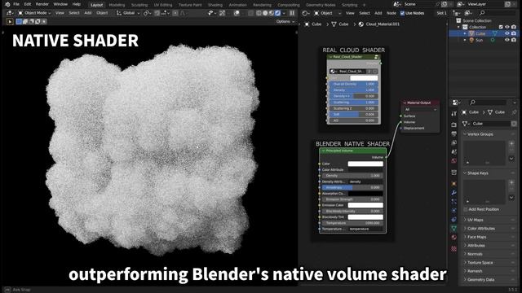The width and height of the screenshot is (522, 293).
Task: Open the pivot point dropdown
Action: click(x=147, y=13)
